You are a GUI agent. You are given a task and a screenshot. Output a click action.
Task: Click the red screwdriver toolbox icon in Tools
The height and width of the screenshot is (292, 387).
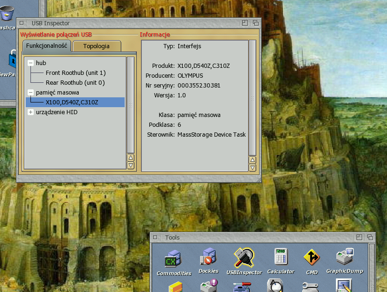click(x=242, y=287)
